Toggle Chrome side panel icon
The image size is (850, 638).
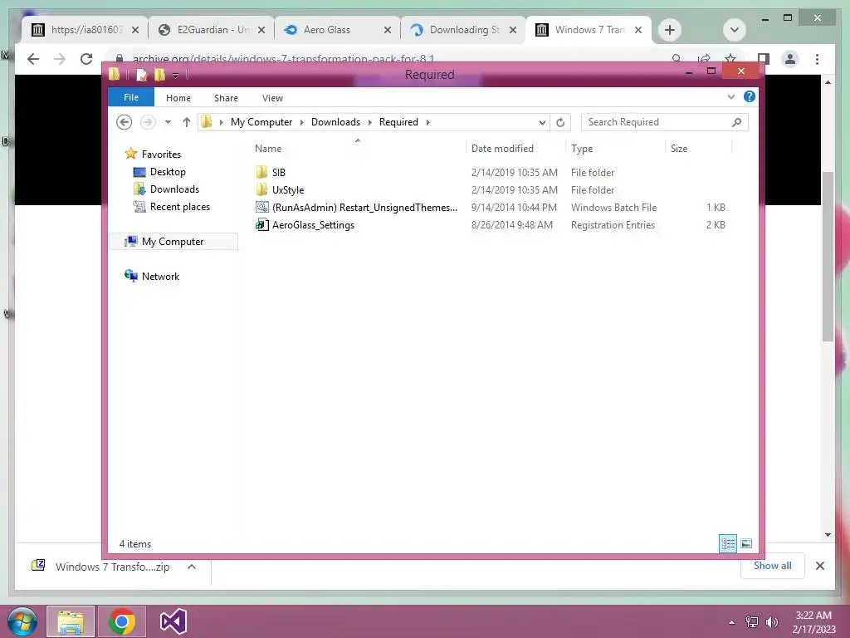[764, 59]
